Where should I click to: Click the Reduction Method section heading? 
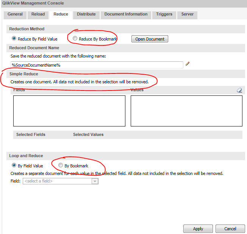pos(27,29)
